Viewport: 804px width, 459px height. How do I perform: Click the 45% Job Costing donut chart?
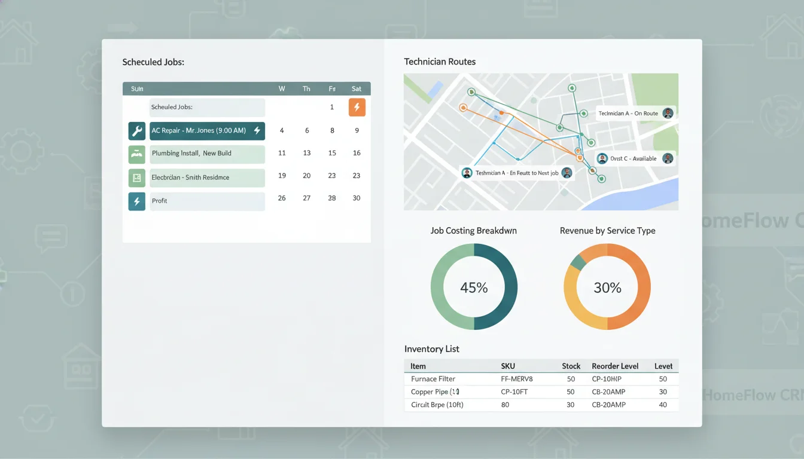tap(474, 287)
